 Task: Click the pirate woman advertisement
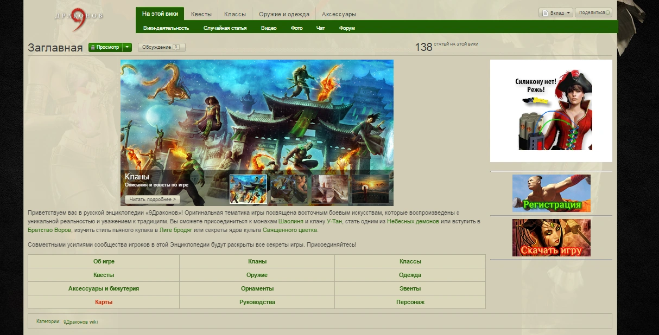pos(551,111)
